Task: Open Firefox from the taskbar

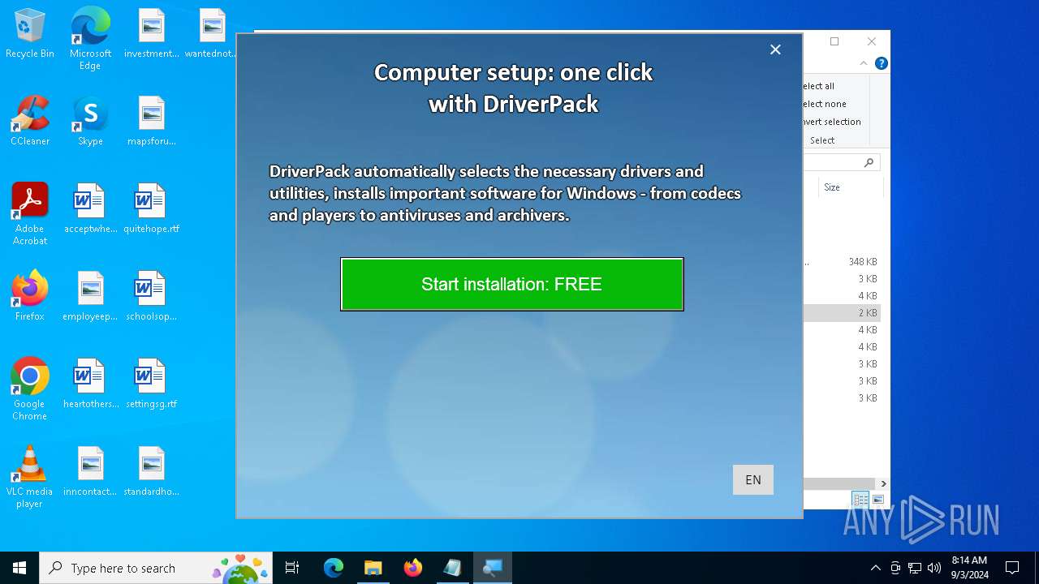Action: coord(413,568)
